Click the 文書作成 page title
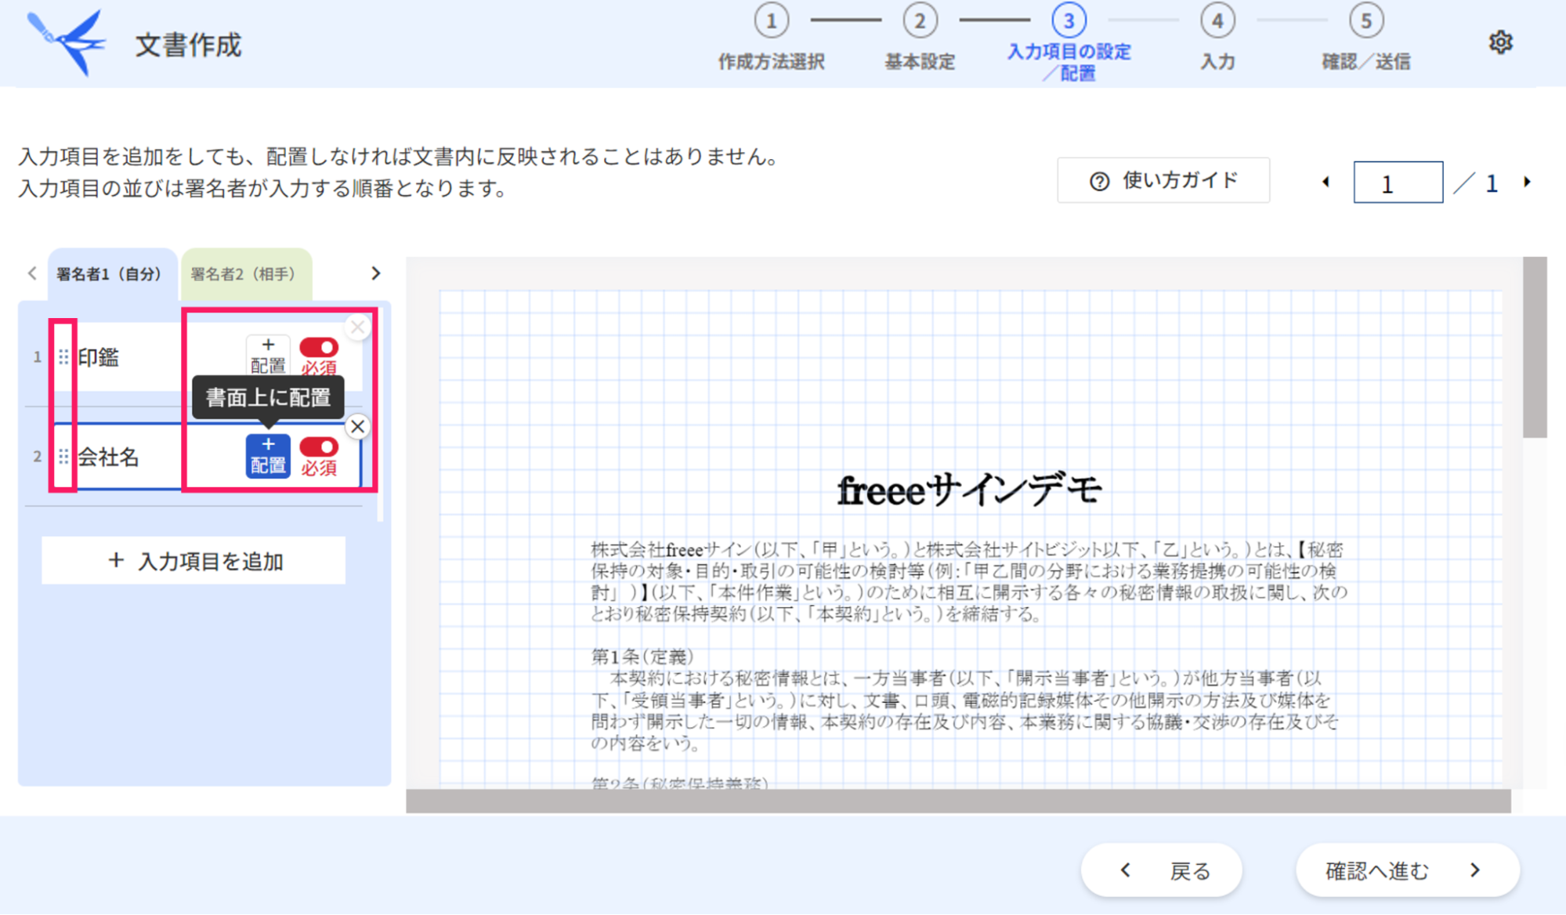The height and width of the screenshot is (915, 1566). coord(188,45)
